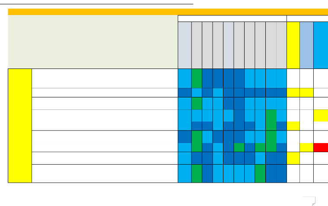
Task: Click the white strip above the ten gray headers
Action: pyautogui.click(x=232, y=18)
